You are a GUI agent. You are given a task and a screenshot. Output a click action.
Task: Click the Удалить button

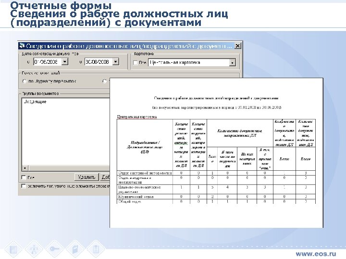point(86,177)
